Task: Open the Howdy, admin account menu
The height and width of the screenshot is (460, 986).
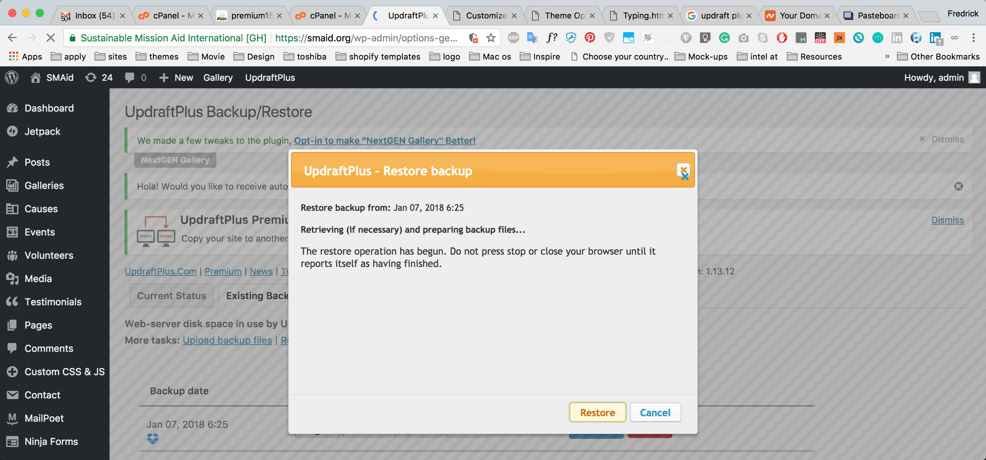Action: 941,77
